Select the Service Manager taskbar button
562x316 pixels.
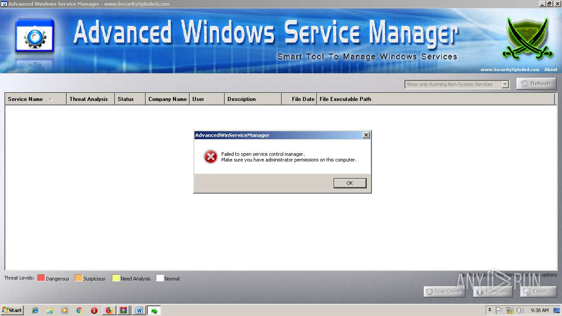154,310
